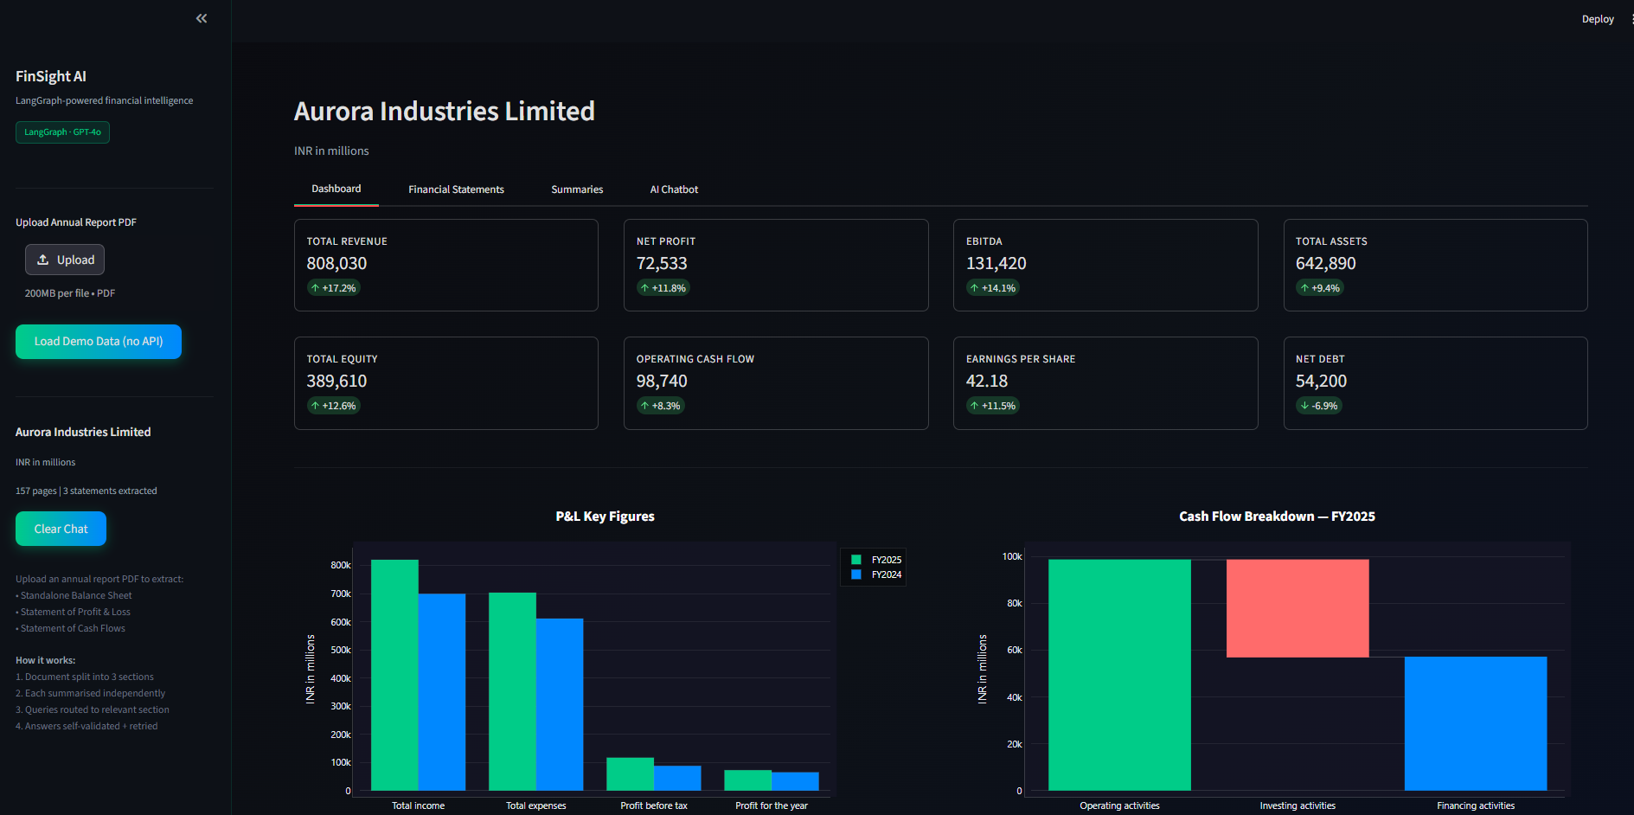Open the Summaries tab
The image size is (1634, 815).
(x=577, y=189)
